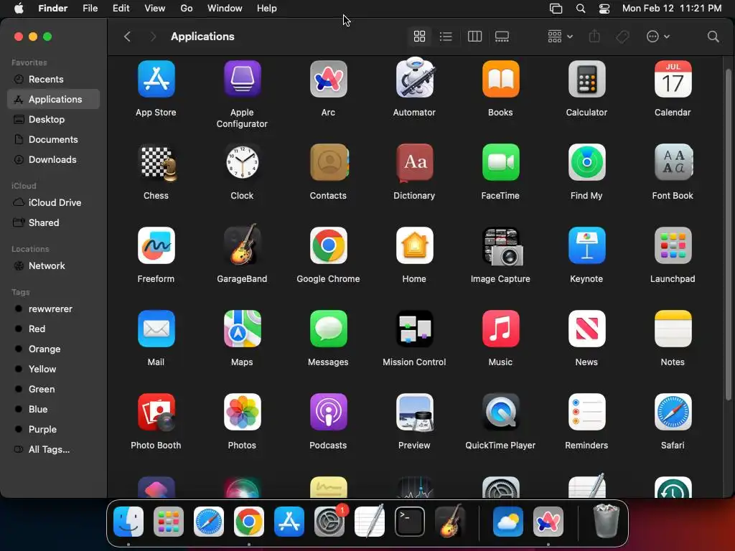Select the Books app icon

pyautogui.click(x=500, y=79)
